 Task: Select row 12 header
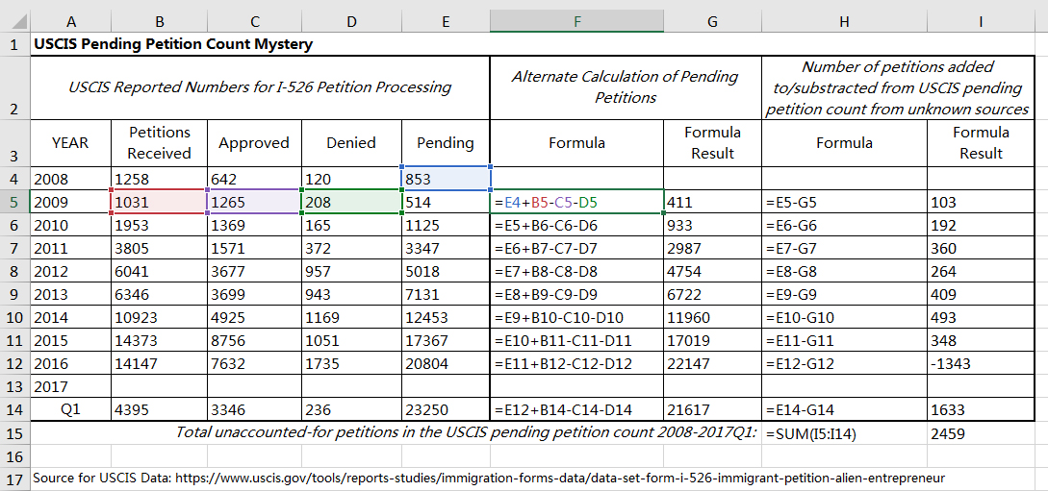pyautogui.click(x=14, y=363)
